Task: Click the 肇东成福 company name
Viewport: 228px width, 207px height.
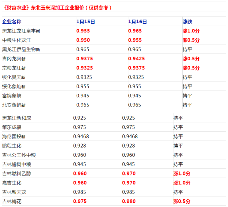Action: (12, 127)
